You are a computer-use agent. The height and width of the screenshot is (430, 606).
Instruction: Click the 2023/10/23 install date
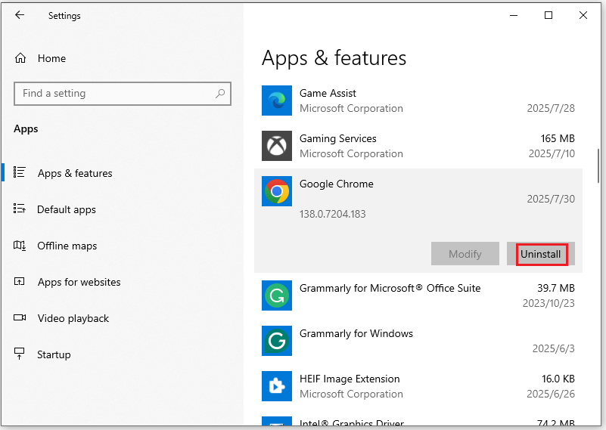(x=549, y=303)
